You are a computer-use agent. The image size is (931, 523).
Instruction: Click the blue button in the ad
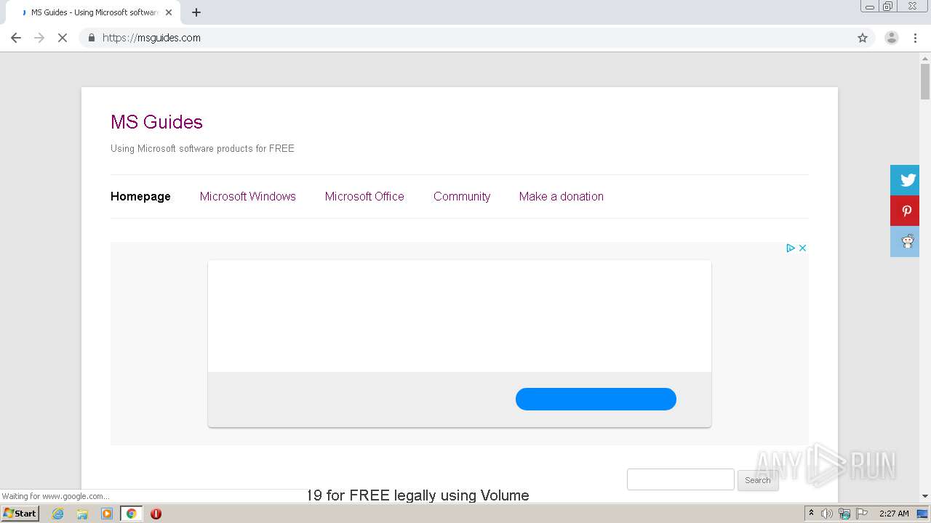pos(596,399)
